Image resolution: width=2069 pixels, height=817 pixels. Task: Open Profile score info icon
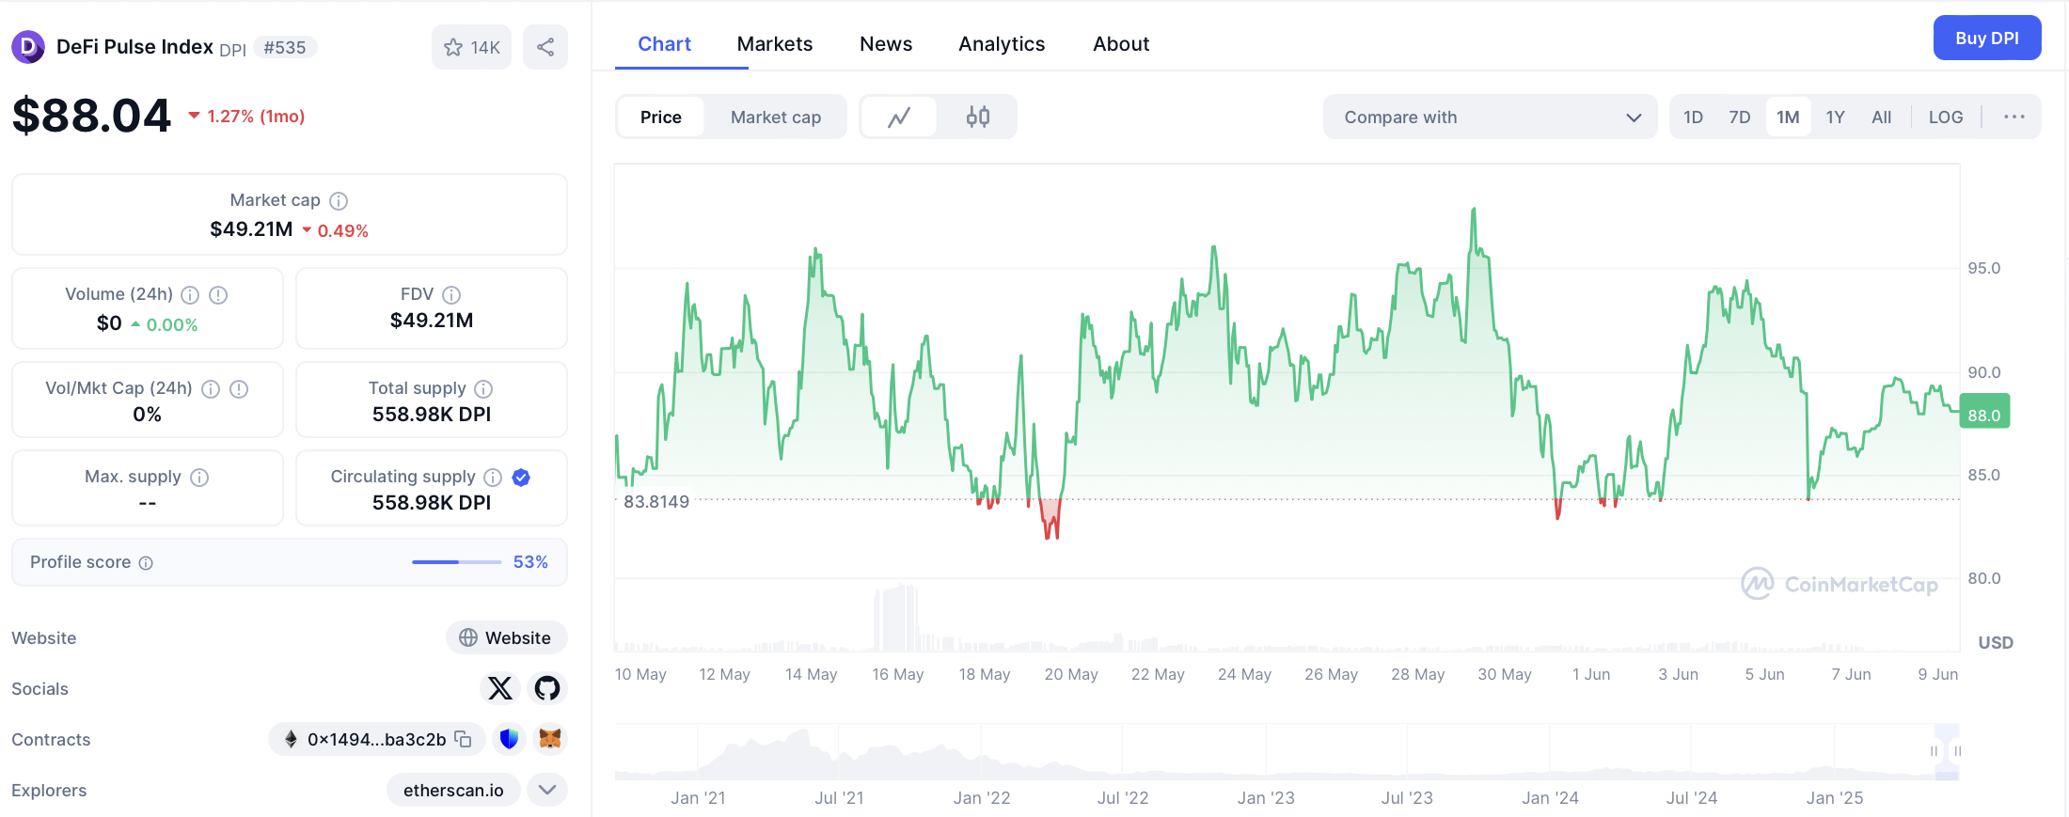coord(146,563)
